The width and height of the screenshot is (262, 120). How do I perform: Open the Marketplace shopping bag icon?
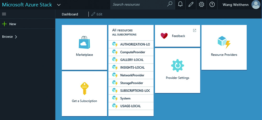pos(84,42)
